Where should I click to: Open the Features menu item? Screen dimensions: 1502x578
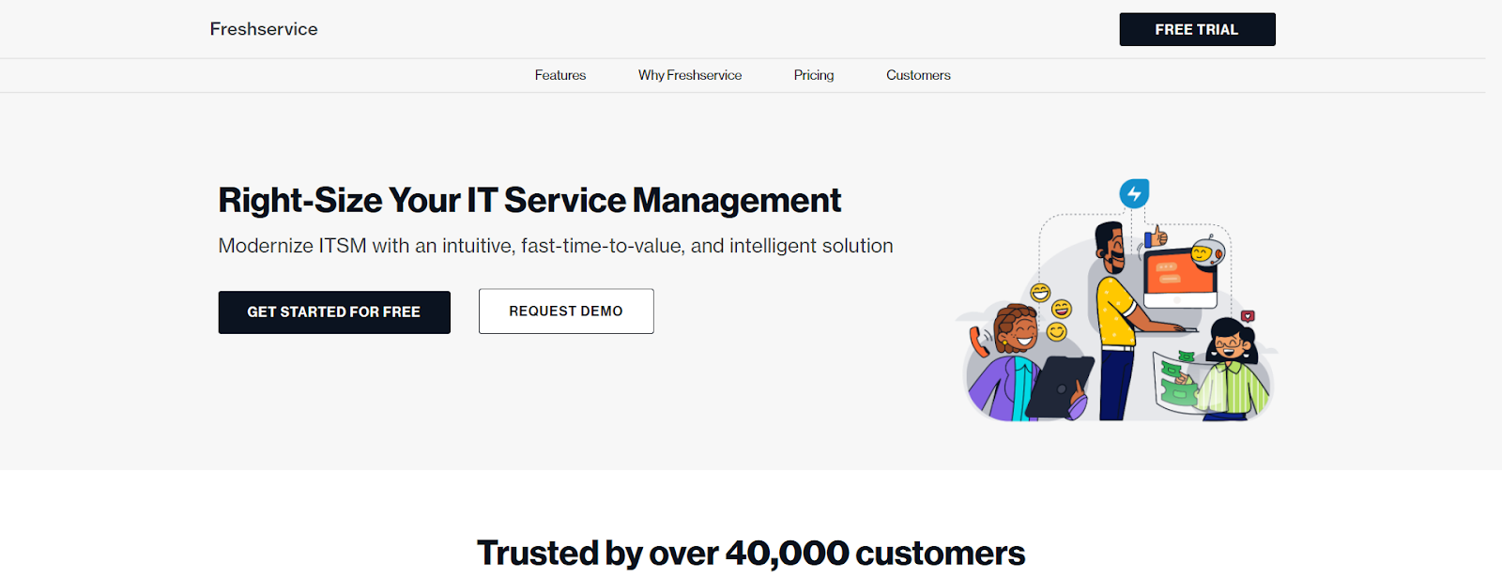[x=560, y=75]
